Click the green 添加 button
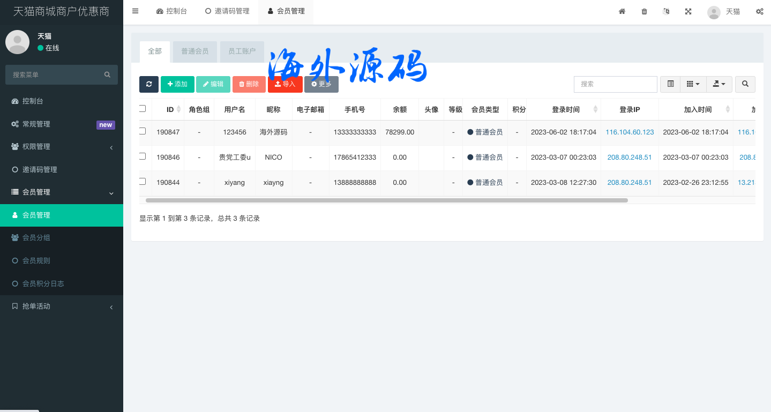Viewport: 771px width, 412px height. (177, 84)
